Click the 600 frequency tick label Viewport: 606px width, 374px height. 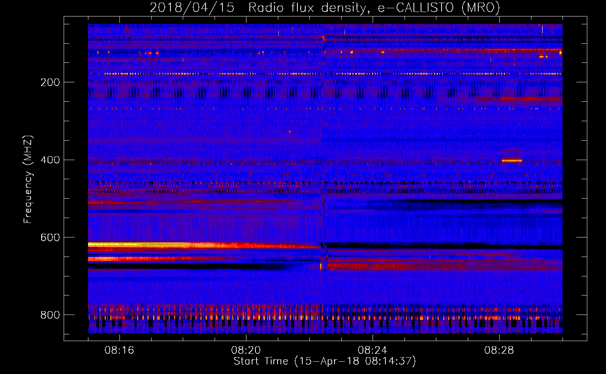pyautogui.click(x=50, y=238)
